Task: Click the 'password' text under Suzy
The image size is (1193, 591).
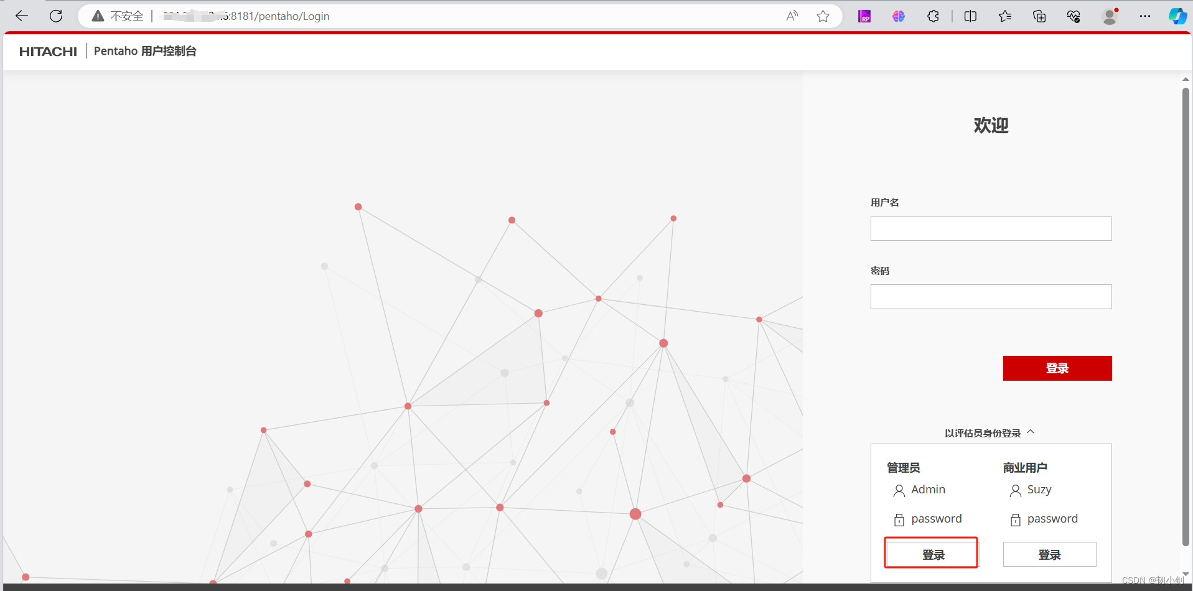Action: click(1052, 519)
